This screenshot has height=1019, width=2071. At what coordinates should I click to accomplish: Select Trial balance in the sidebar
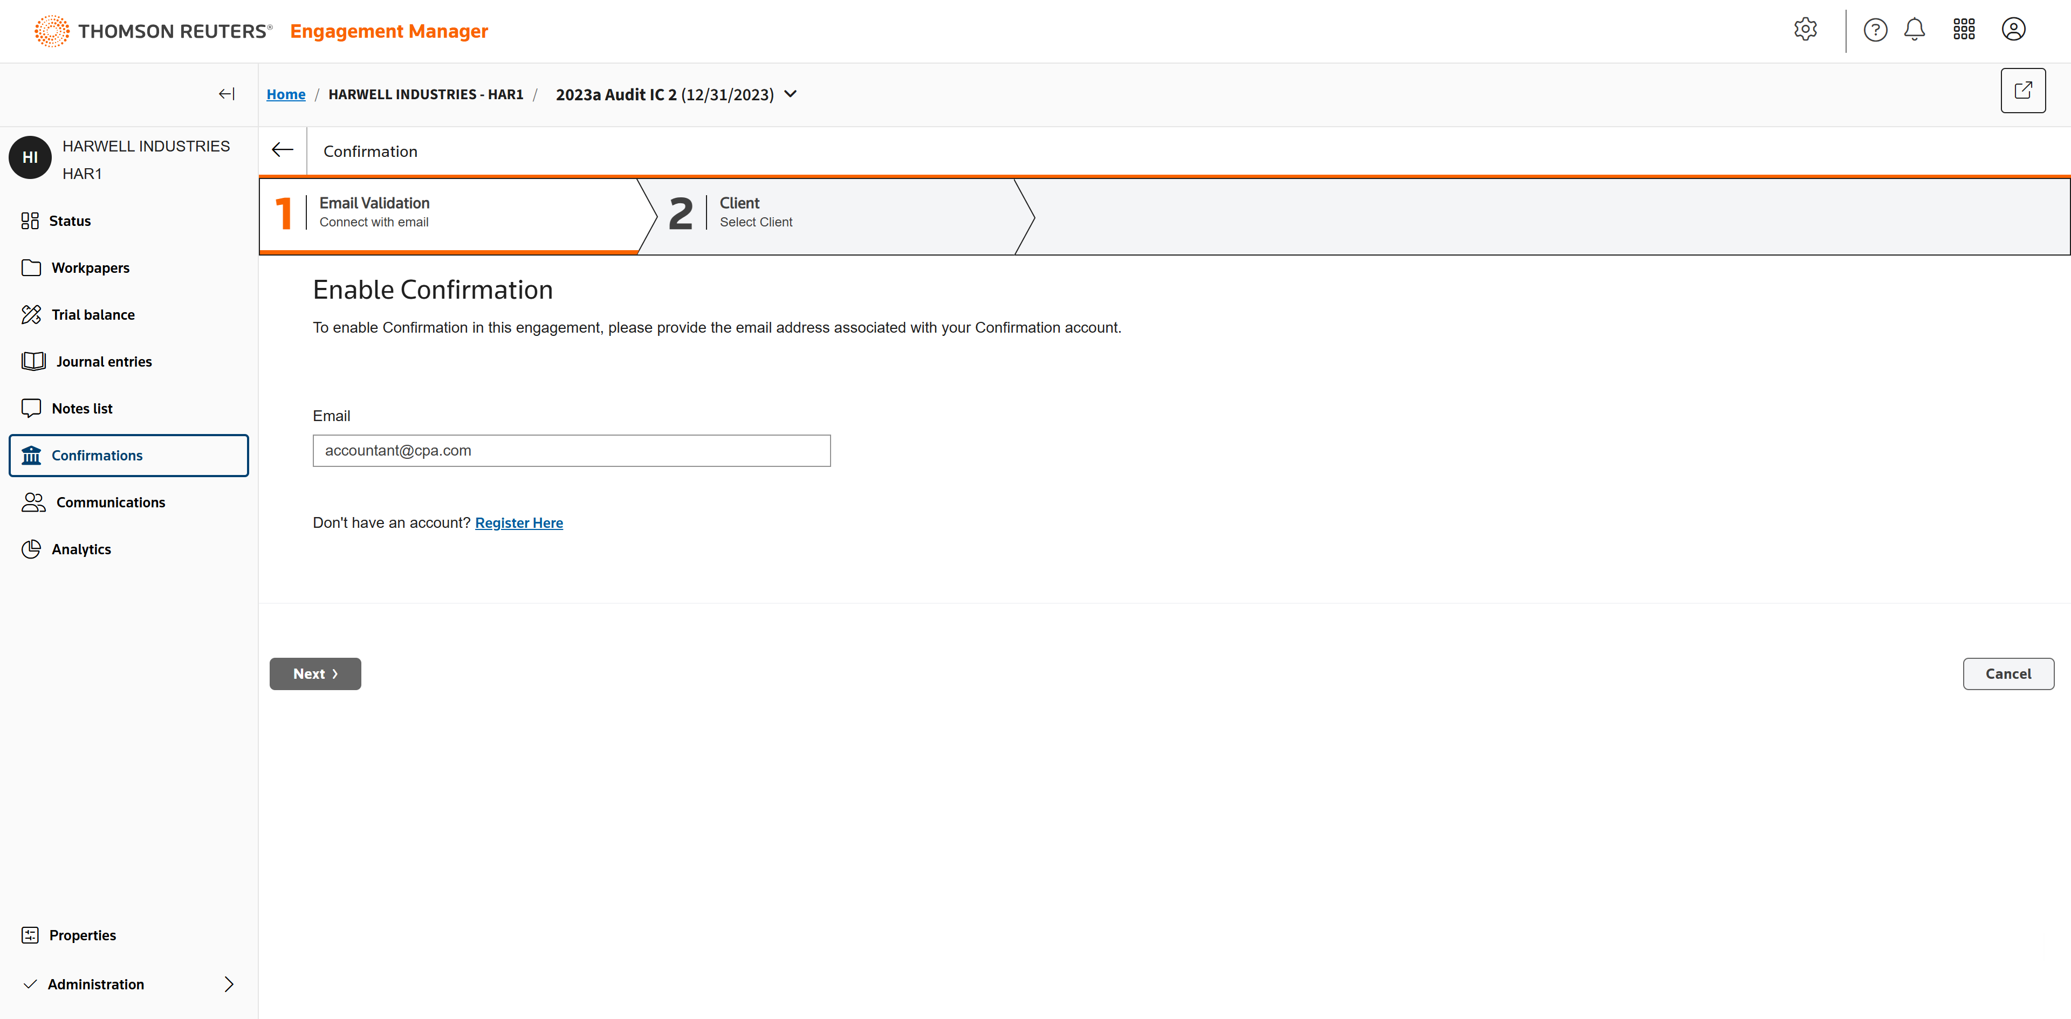(x=92, y=314)
